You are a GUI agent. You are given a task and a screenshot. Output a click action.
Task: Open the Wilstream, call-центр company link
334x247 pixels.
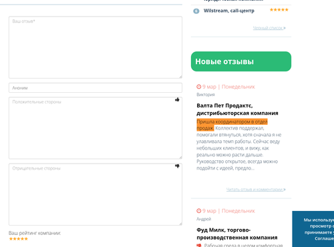click(x=229, y=11)
